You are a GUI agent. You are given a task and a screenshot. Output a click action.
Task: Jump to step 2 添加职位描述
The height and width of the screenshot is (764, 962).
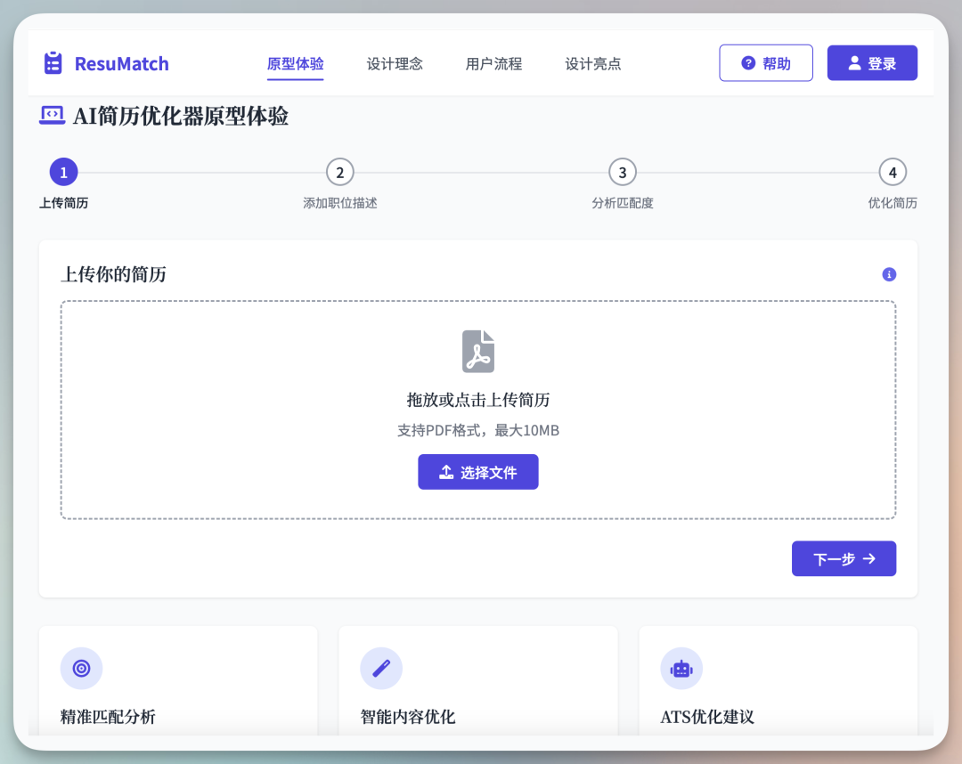pos(339,173)
